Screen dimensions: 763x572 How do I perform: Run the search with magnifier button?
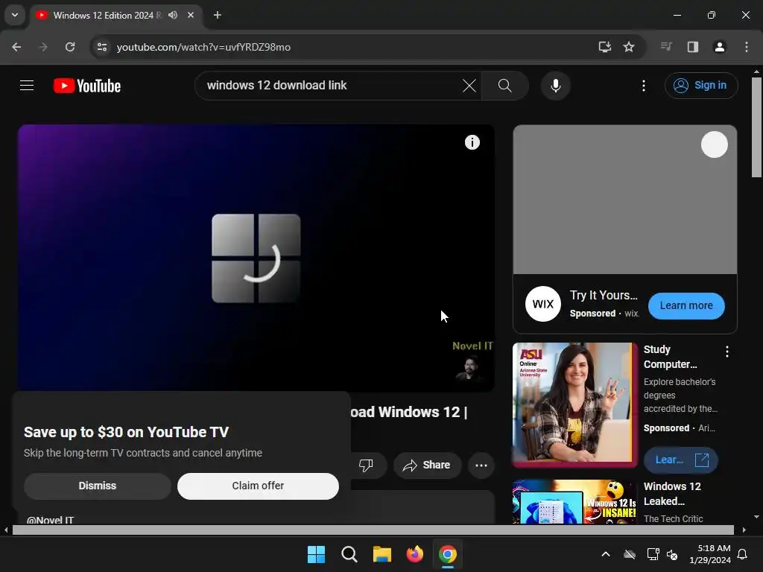505,86
